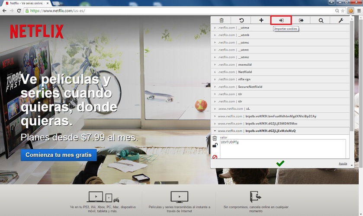This screenshot has height=216, width=363.
Task: Collapse the btpdb.voKfK9I.dGZjLjExMzIxMzQ cookie
Action: point(280,131)
